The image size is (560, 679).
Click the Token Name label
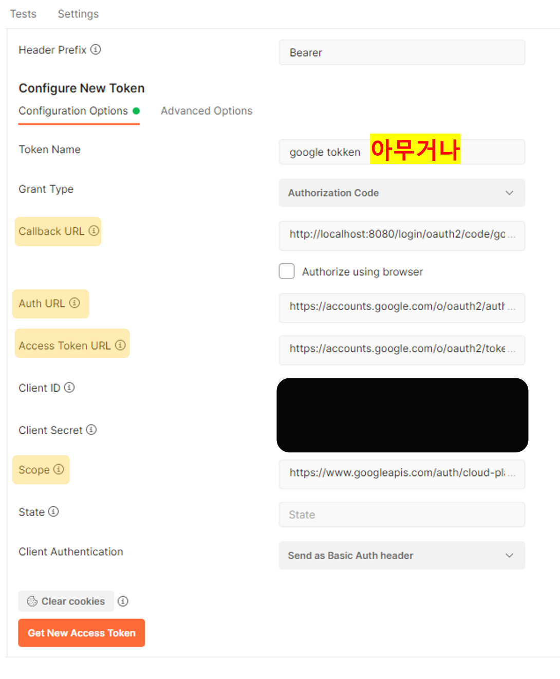point(50,150)
